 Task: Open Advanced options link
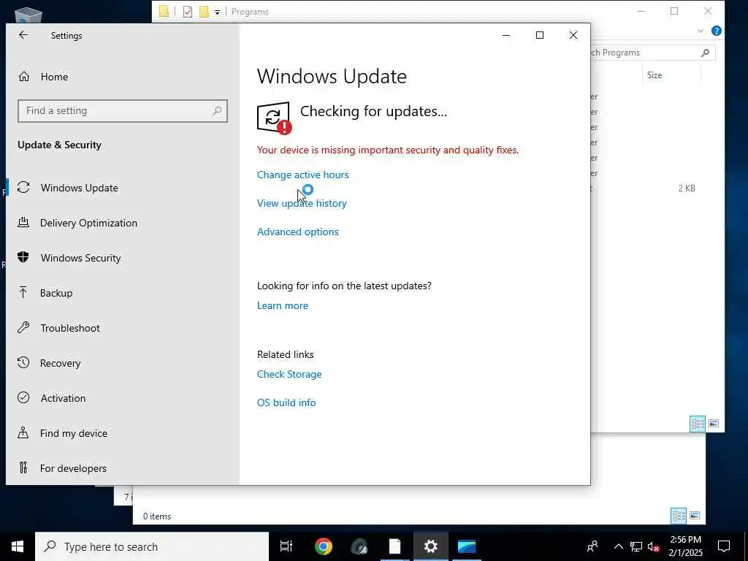[298, 232]
